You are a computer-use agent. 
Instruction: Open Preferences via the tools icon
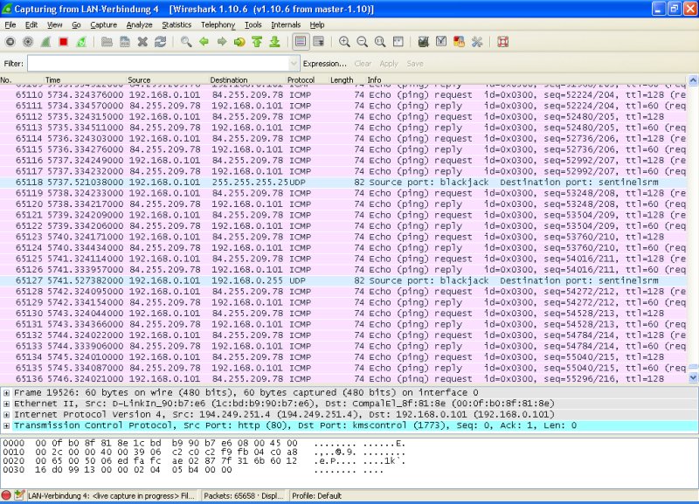(x=477, y=41)
